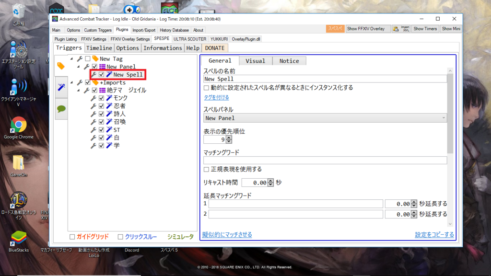Click the General panel vertical scrollbar thumb
The image size is (491, 276).
coord(450,113)
